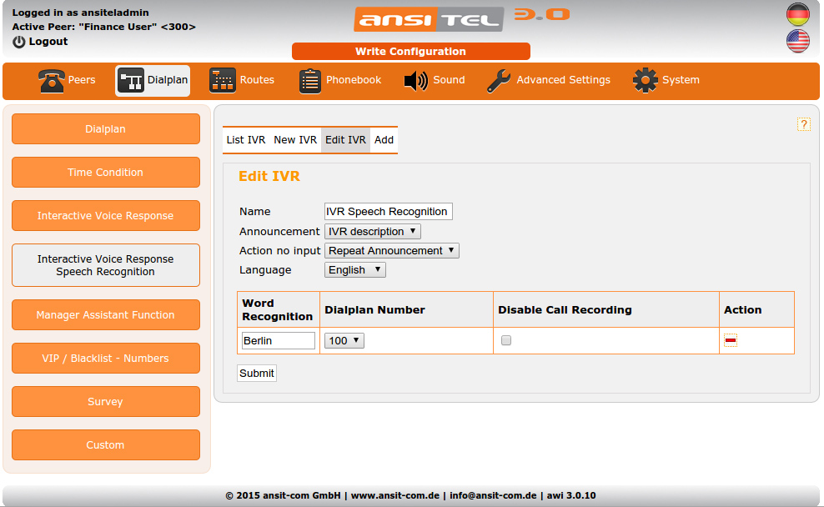
Task: Click the Sound speaker icon
Action: coord(415,81)
